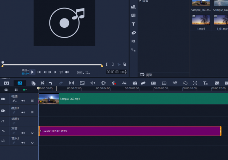Step to next frame
The image size is (228, 160).
click(x=50, y=72)
